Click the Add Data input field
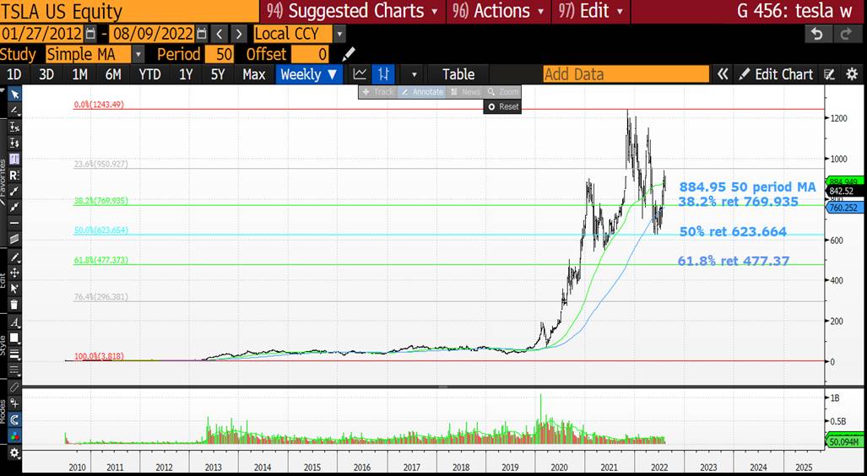 [626, 74]
